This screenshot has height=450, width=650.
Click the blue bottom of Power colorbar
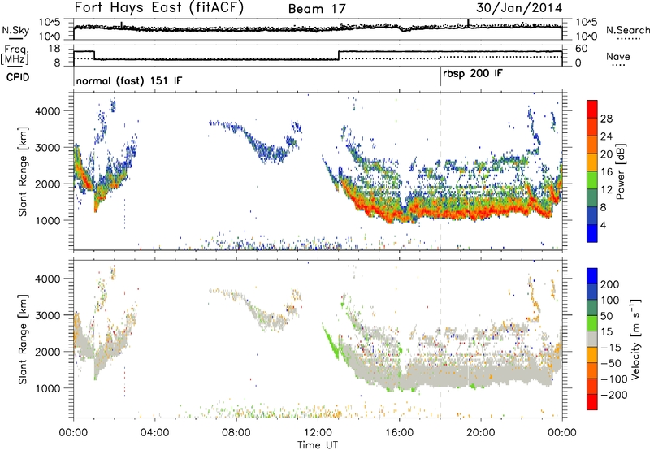coord(592,233)
